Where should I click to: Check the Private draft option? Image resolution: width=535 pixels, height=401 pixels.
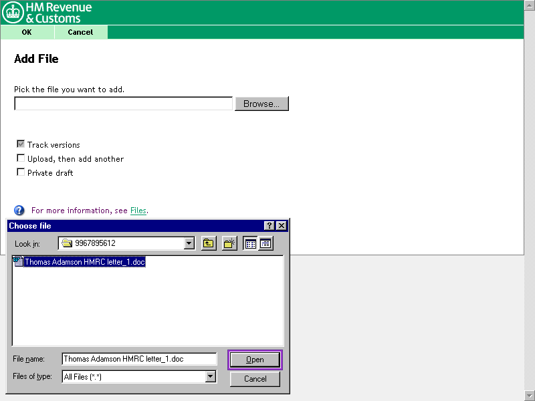(21, 172)
